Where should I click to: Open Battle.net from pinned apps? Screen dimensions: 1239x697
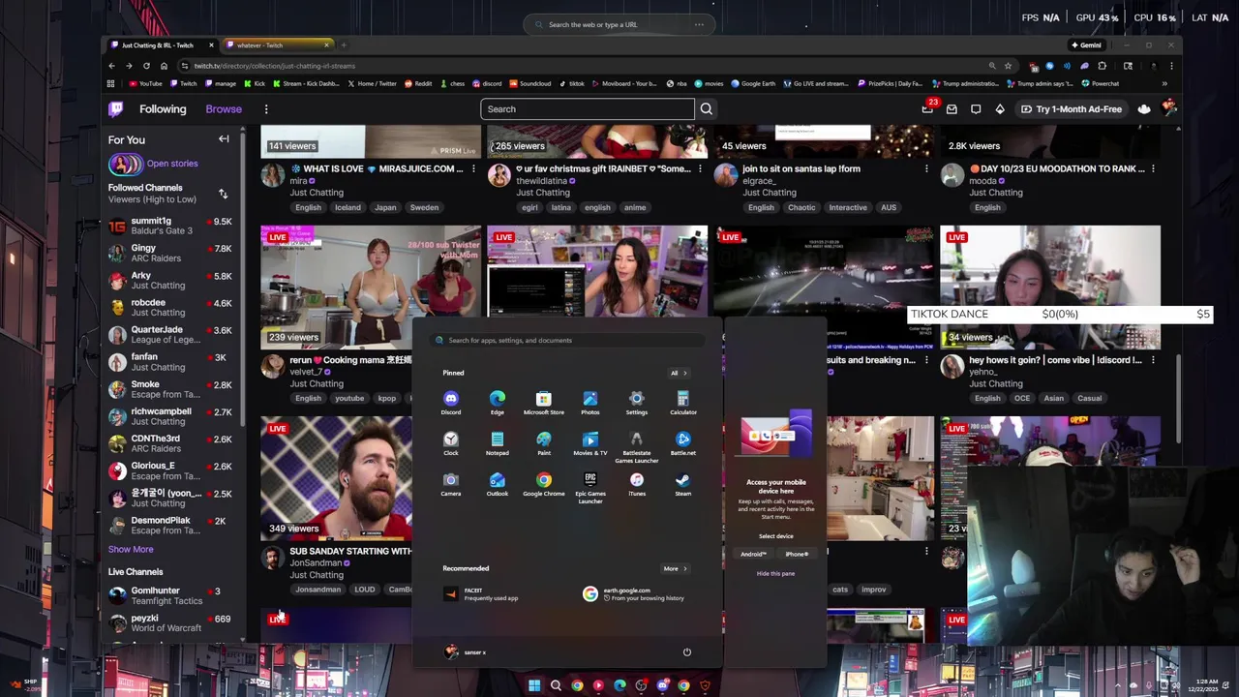click(683, 443)
